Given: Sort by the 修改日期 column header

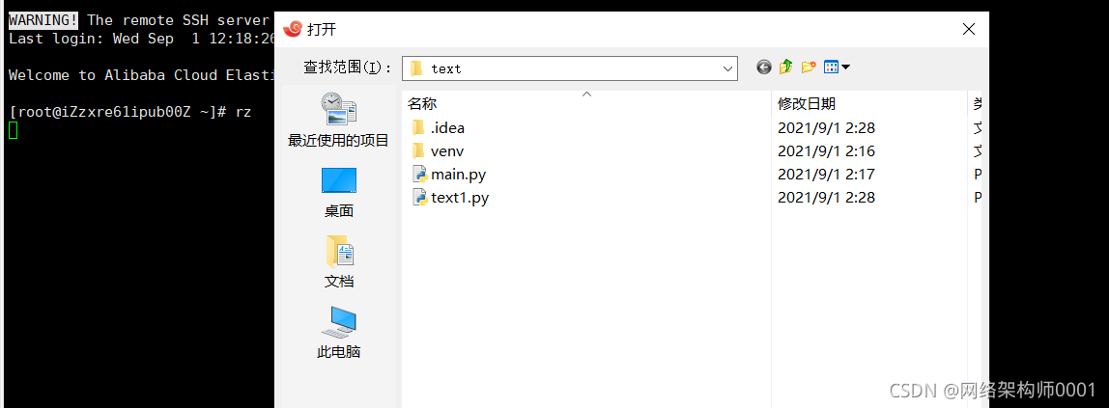Looking at the screenshot, I should (x=869, y=103).
